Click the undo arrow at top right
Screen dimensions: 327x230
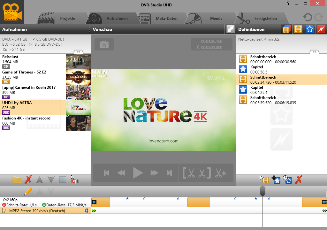[x=308, y=17]
